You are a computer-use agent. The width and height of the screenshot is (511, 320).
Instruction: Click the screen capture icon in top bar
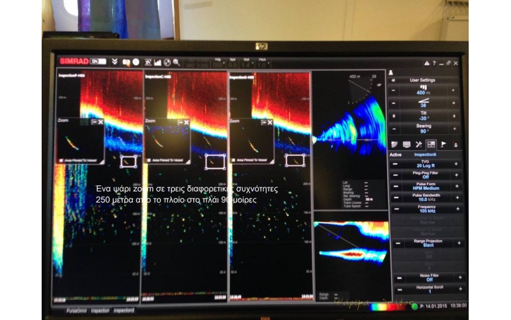tap(126, 62)
